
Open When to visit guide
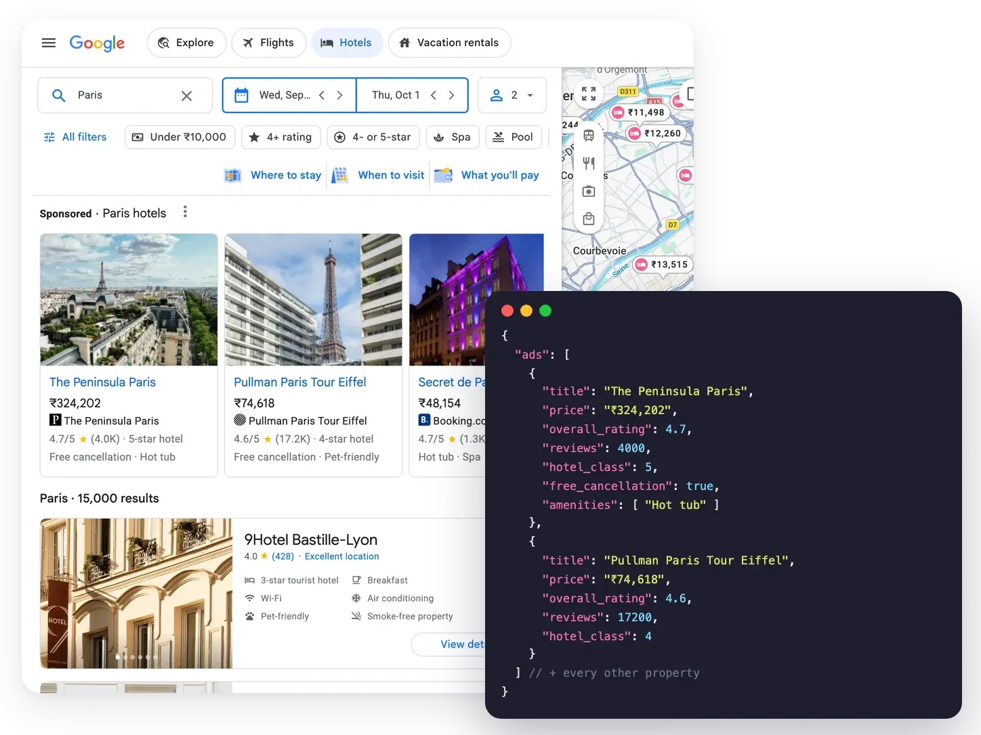pyautogui.click(x=378, y=175)
